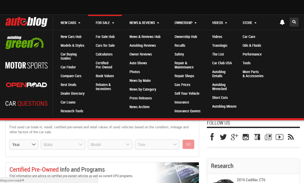
Task: Open the Short Cuts videos link
Action: [220, 98]
